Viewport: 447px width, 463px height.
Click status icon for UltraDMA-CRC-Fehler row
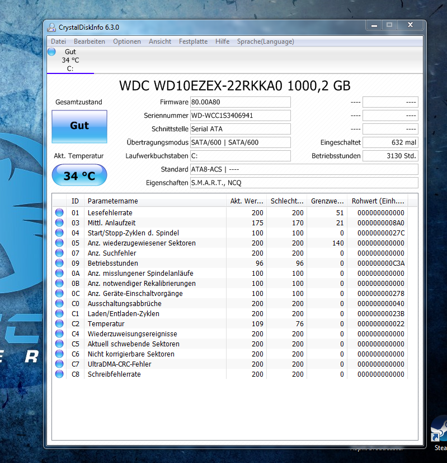tap(59, 364)
